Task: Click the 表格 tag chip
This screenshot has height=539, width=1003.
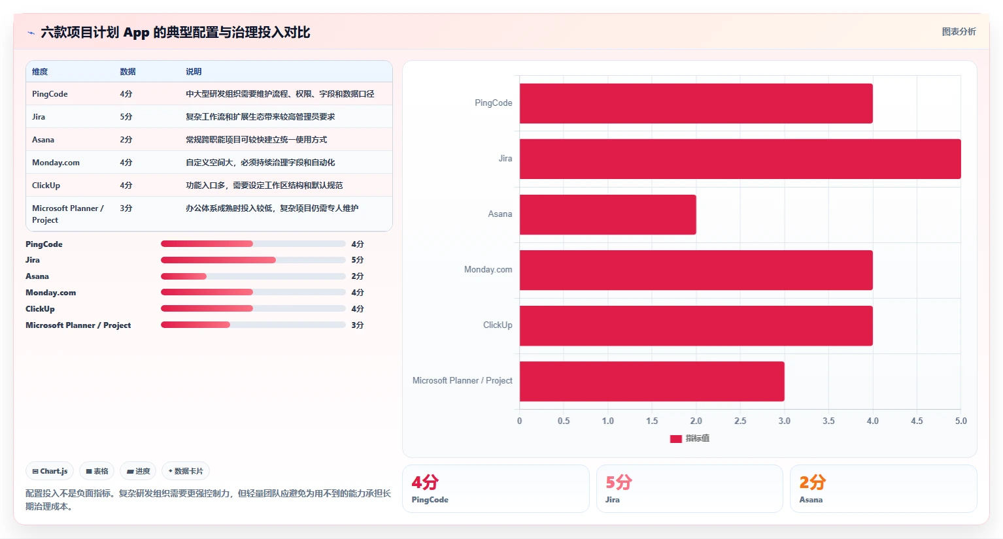Action: 97,471
